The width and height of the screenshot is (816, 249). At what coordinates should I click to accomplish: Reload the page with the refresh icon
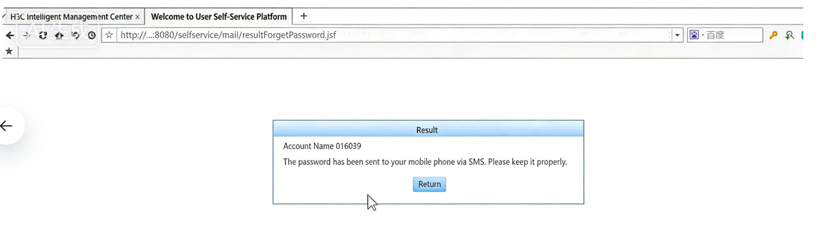pyautogui.click(x=43, y=36)
